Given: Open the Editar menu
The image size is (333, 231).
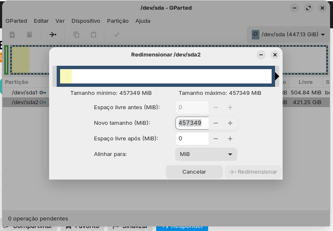Looking at the screenshot, I should click(41, 21).
